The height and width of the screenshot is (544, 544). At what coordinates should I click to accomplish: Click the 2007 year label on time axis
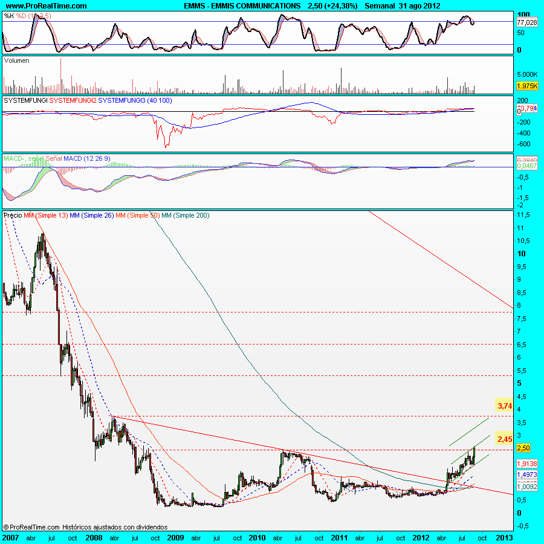pyautogui.click(x=11, y=538)
